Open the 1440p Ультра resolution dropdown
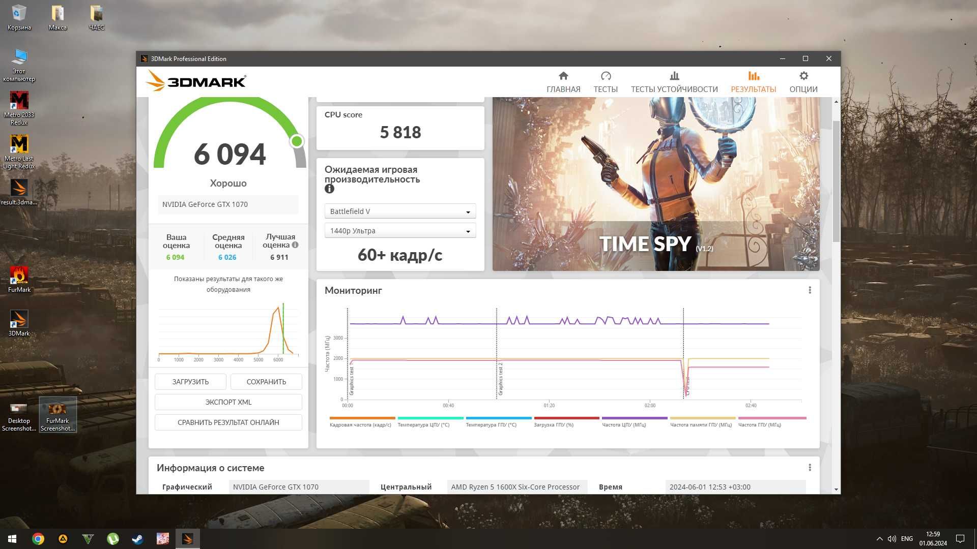This screenshot has height=549, width=977. click(400, 231)
